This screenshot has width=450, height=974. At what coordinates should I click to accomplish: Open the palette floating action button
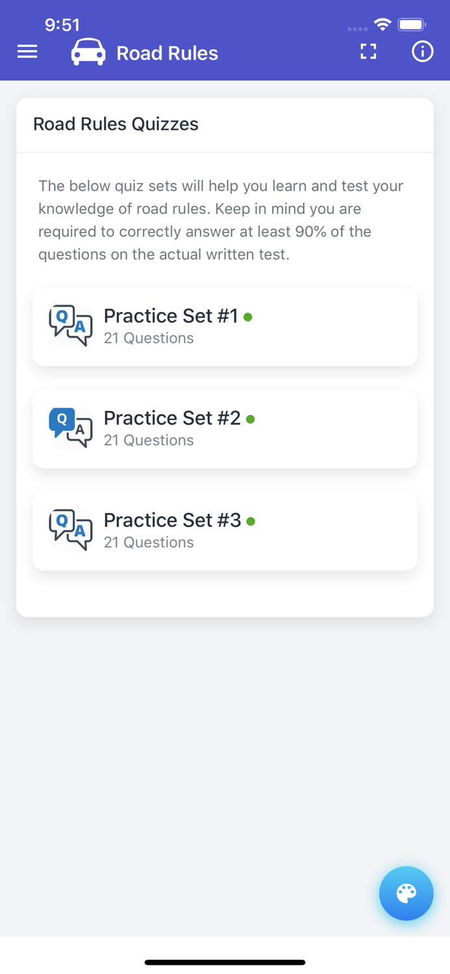click(406, 893)
